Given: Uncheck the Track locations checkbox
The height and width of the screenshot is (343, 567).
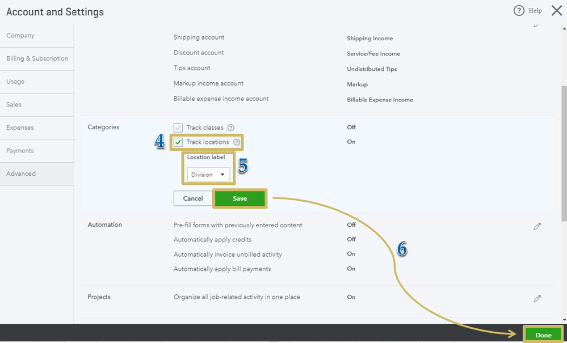Looking at the screenshot, I should pyautogui.click(x=178, y=142).
